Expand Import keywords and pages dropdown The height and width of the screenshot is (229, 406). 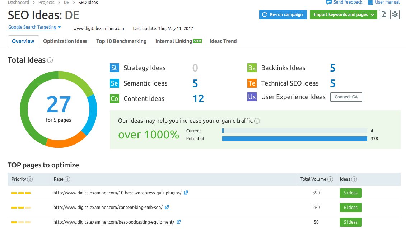[x=372, y=15]
